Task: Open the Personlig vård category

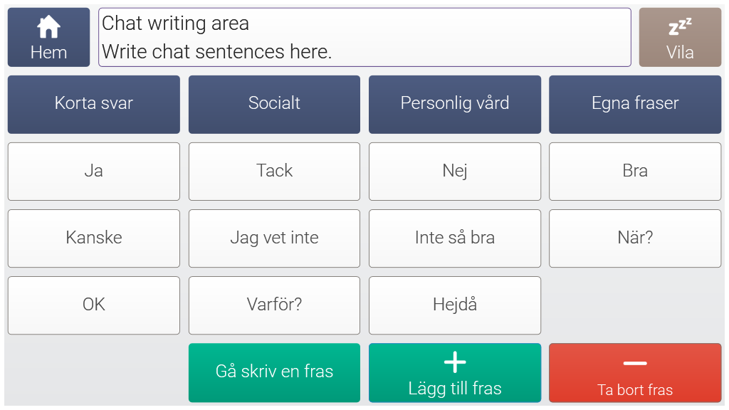Action: click(455, 104)
